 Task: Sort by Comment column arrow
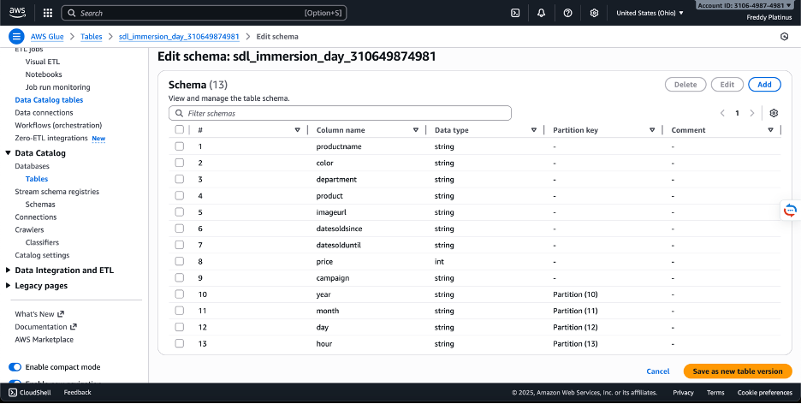[770, 130]
